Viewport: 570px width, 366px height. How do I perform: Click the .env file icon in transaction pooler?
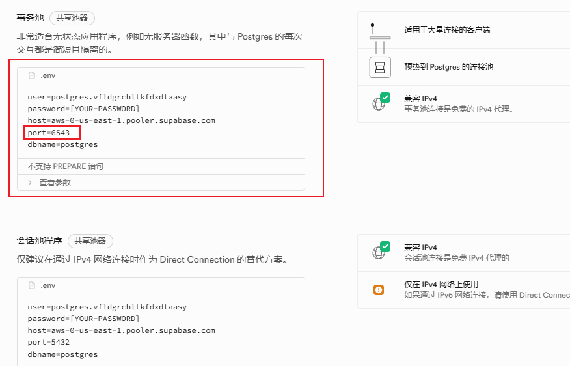pos(32,75)
